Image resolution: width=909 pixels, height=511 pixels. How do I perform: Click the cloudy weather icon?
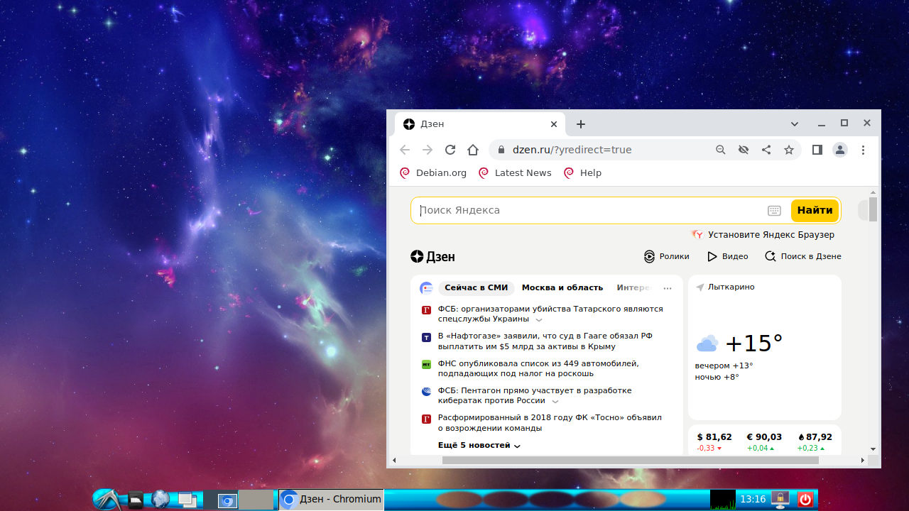pyautogui.click(x=707, y=344)
